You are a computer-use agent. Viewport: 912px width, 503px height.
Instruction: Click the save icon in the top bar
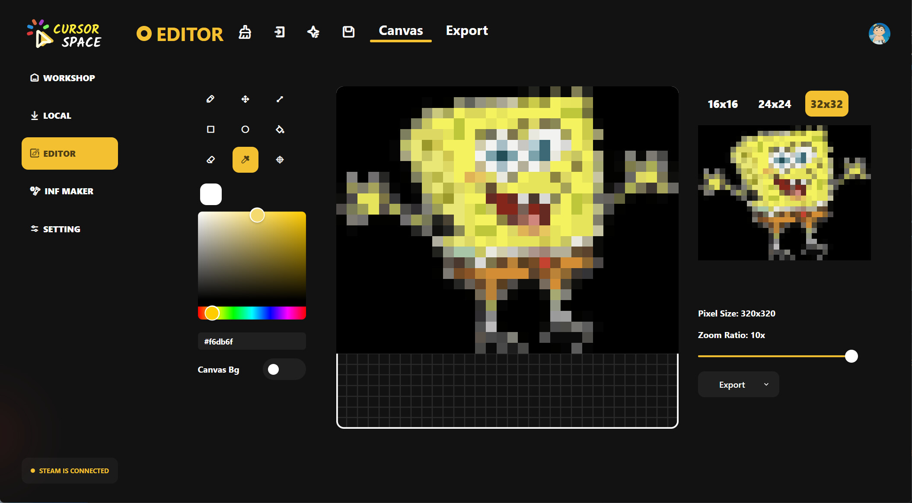(x=348, y=32)
